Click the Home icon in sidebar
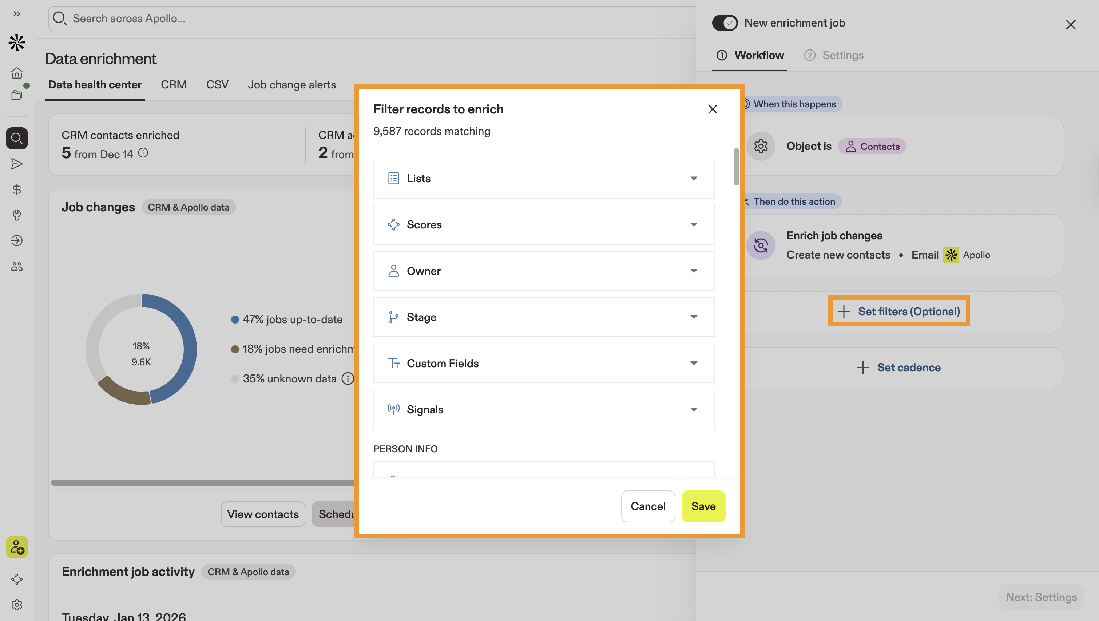Screen dimensions: 1099x621 coord(17,73)
